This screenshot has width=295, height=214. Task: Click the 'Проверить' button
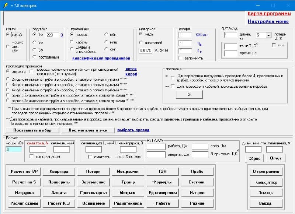pos(59,182)
